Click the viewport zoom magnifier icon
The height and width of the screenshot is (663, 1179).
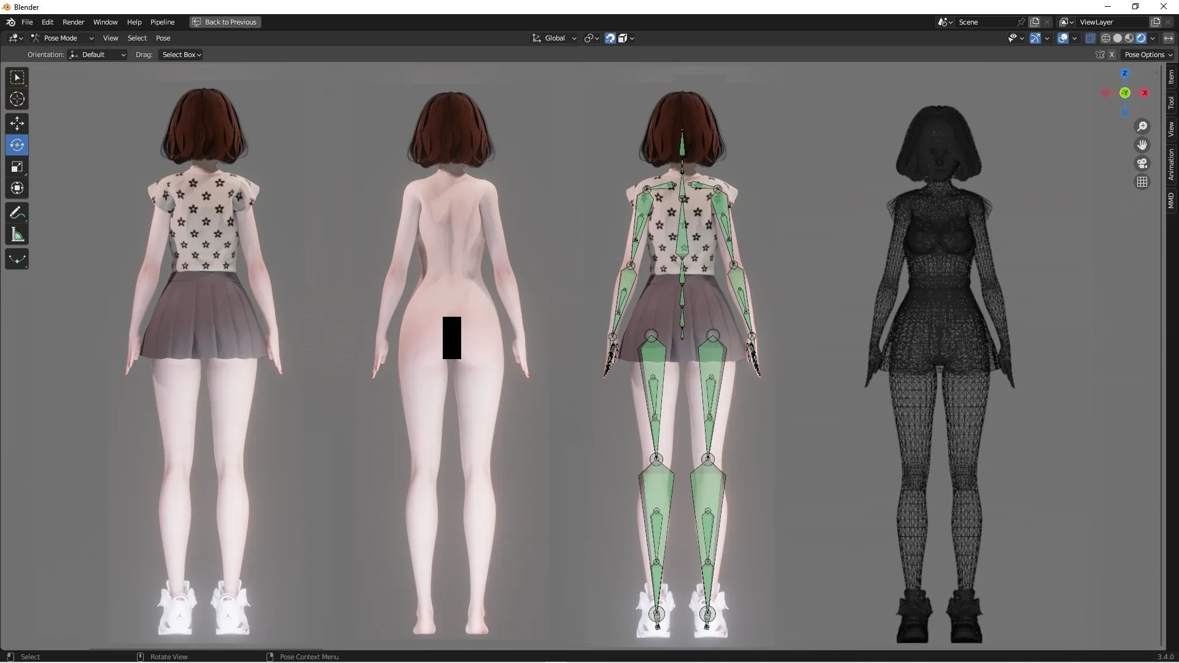1142,126
